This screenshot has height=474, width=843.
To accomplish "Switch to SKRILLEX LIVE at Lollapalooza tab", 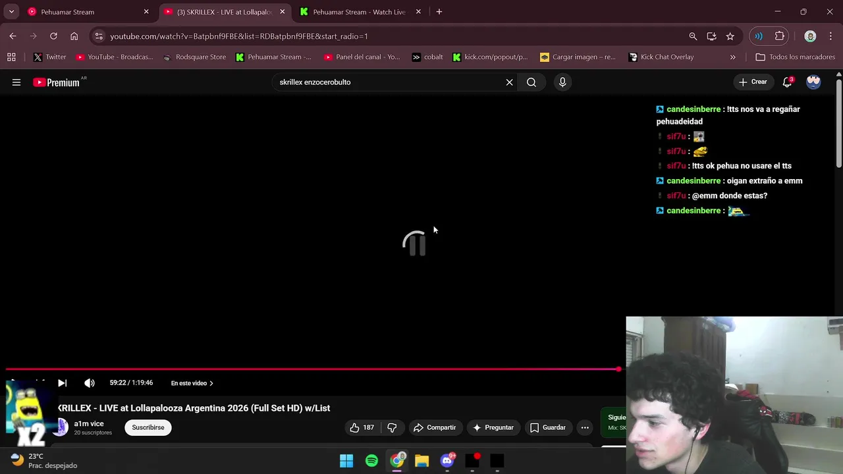I will click(224, 12).
